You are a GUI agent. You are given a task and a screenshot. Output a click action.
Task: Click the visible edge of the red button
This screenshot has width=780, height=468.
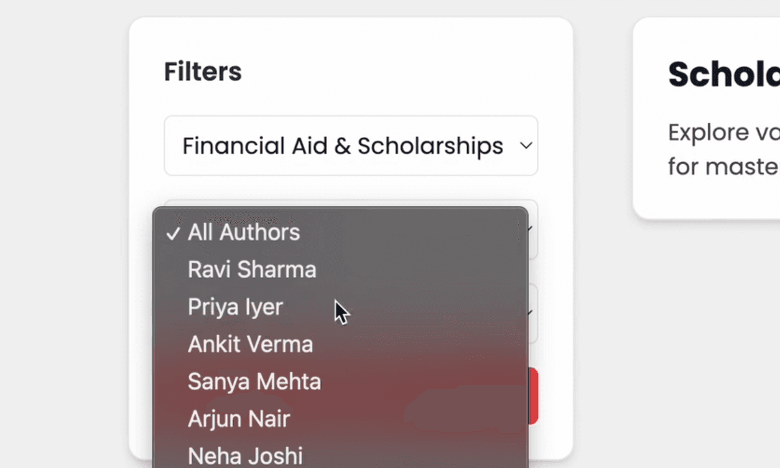click(533, 396)
